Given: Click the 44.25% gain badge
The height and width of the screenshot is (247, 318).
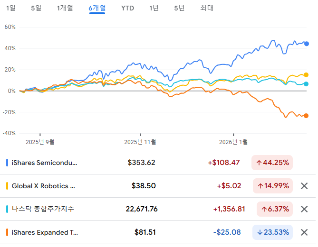Looking at the screenshot, I should tap(272, 163).
